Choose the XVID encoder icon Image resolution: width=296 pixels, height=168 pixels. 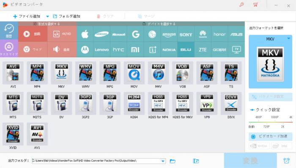(x=13, y=134)
